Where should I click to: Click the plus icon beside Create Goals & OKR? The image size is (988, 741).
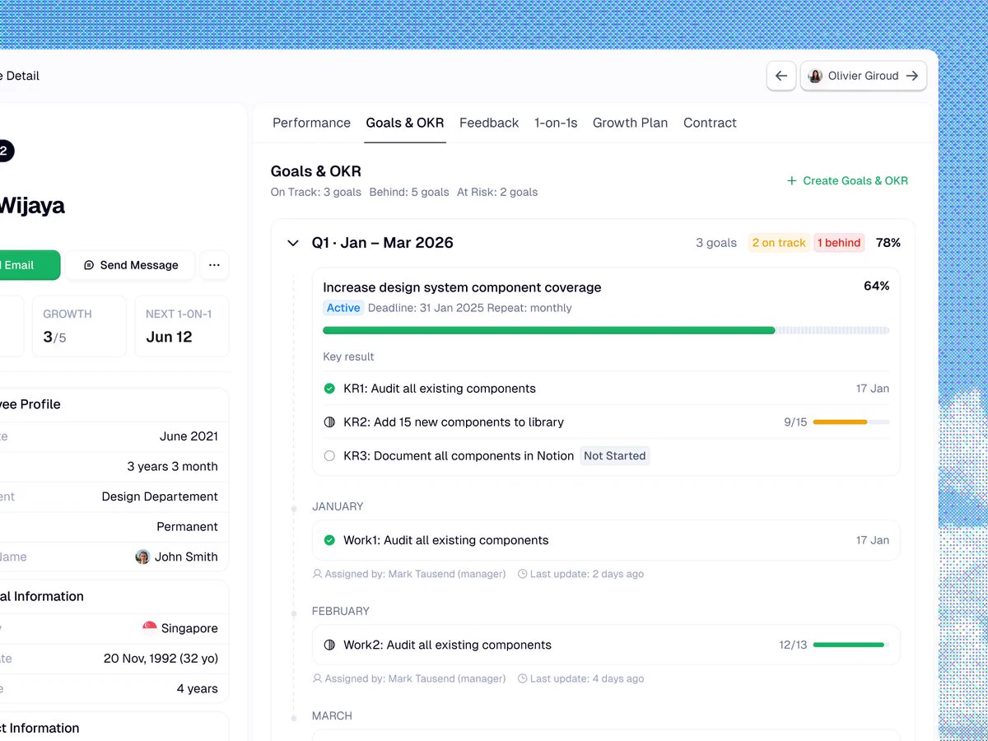792,181
